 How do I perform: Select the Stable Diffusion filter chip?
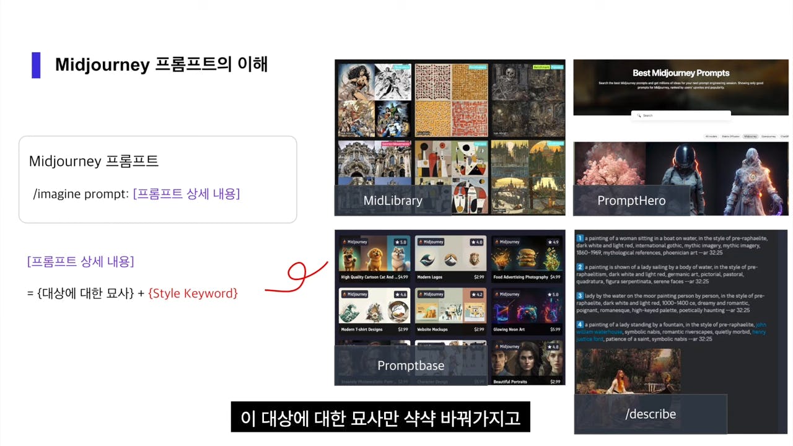click(730, 136)
